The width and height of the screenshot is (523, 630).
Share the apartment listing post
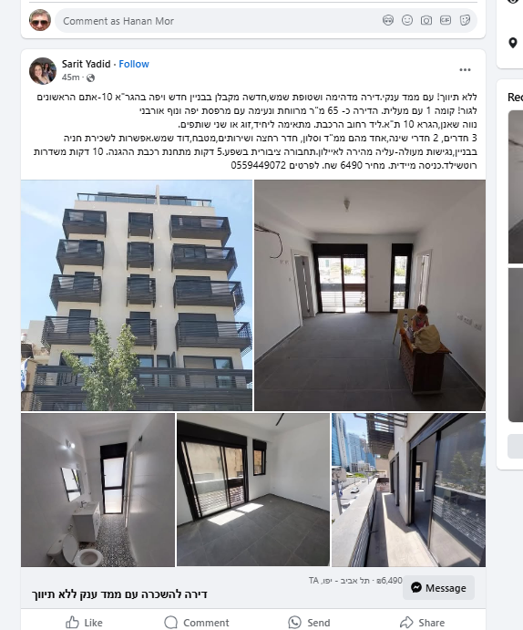(x=420, y=623)
